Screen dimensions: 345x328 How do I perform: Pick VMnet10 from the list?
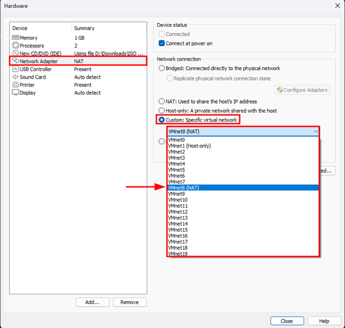(243, 200)
